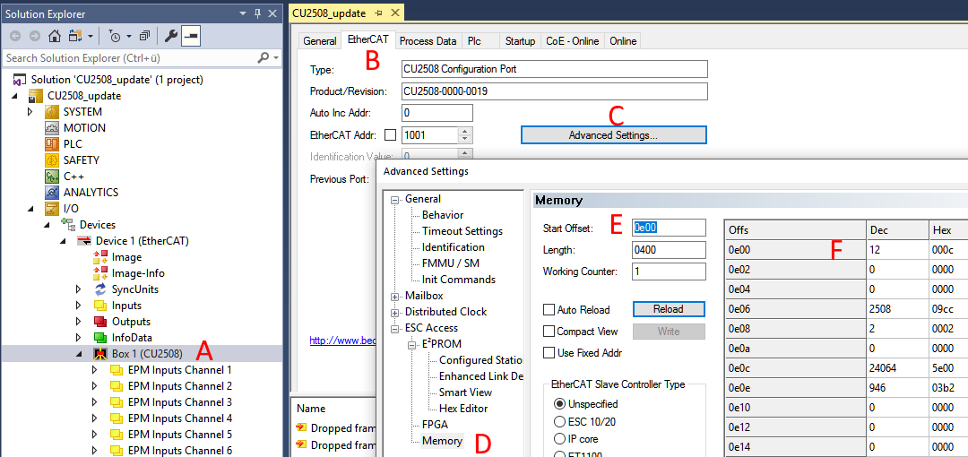Tick the EtherCAT Addr checkbox
This screenshot has width=968, height=457.
click(x=390, y=134)
